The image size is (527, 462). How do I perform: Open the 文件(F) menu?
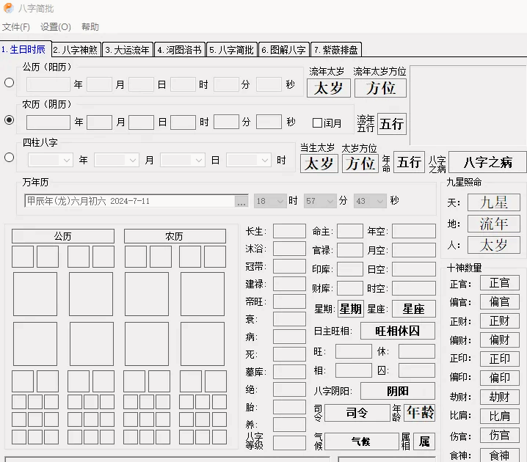point(16,27)
